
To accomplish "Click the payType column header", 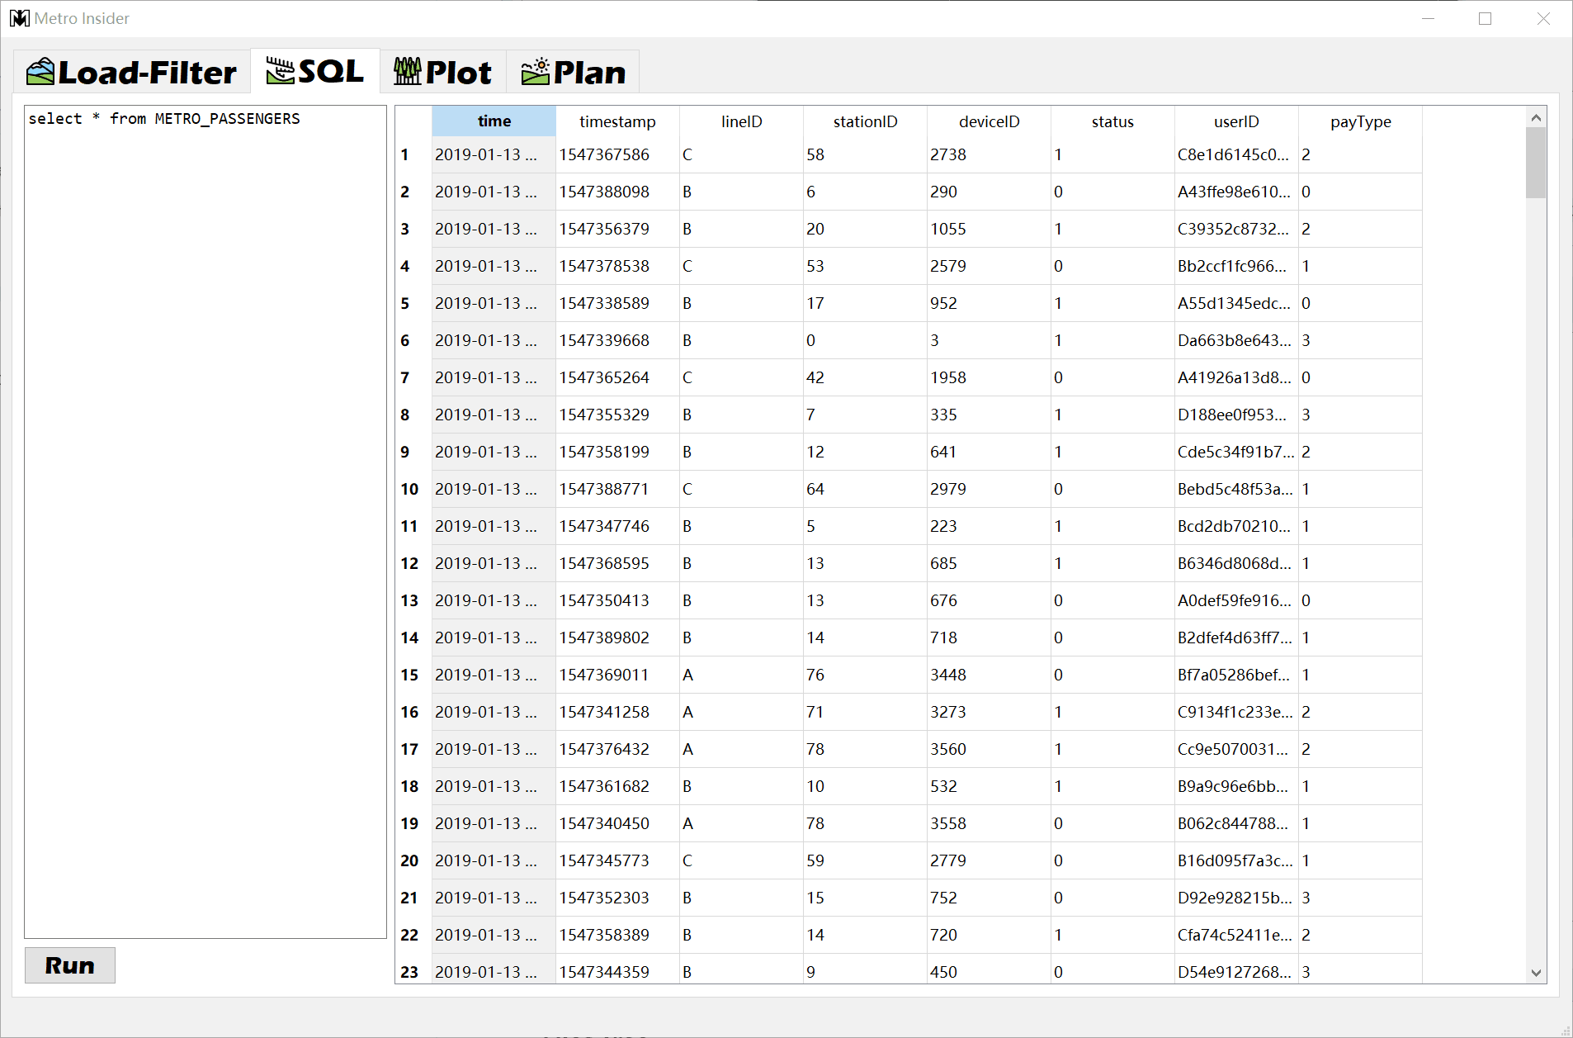I will pyautogui.click(x=1360, y=121).
